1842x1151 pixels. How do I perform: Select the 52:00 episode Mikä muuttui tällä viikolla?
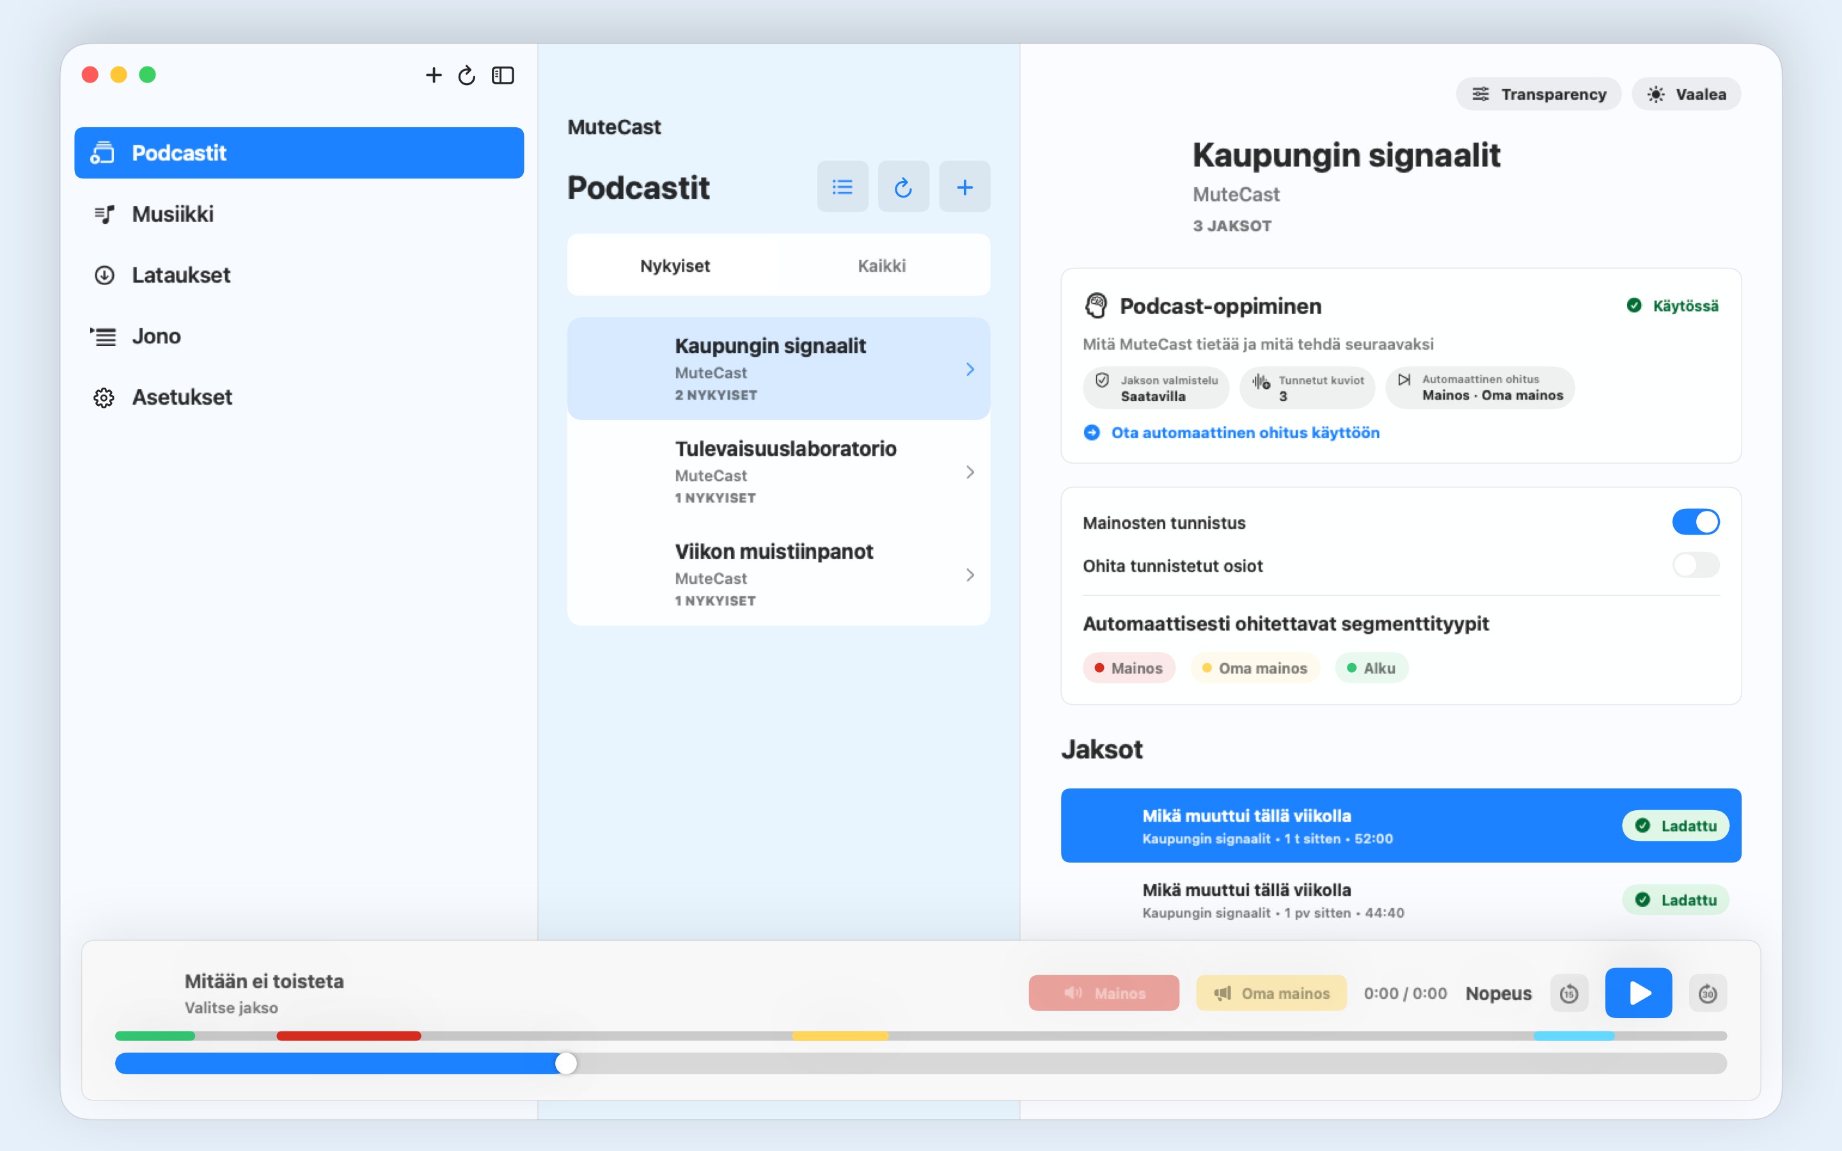coord(1401,825)
